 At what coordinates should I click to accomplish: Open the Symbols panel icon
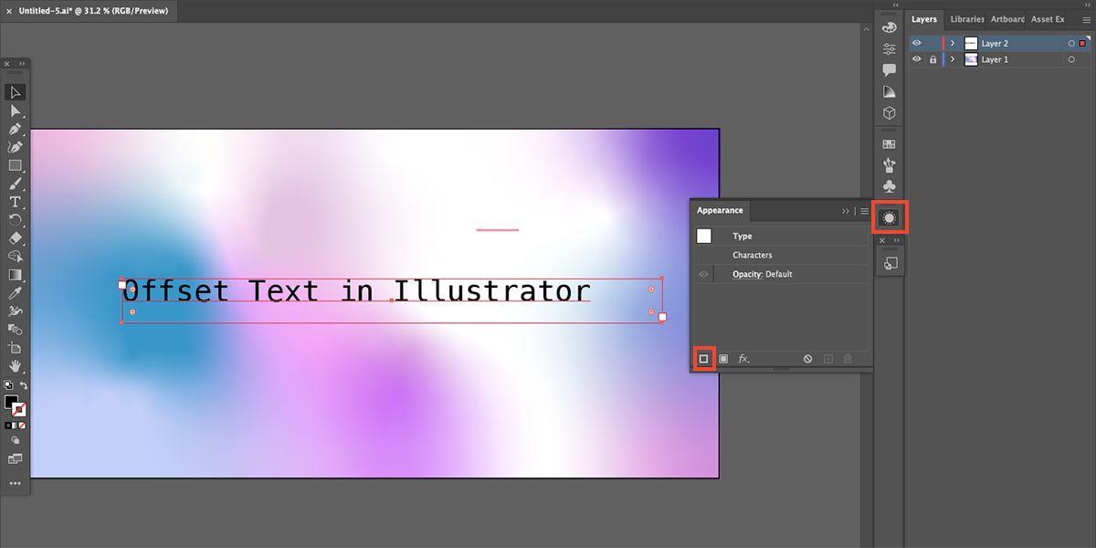coord(889,187)
